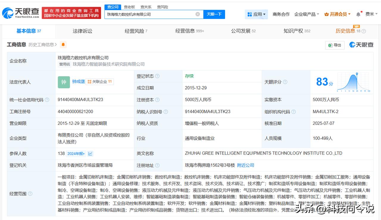Click 珠海市香洲区市场监督管理局 text
The width and height of the screenshot is (381, 220).
[x=85, y=165]
